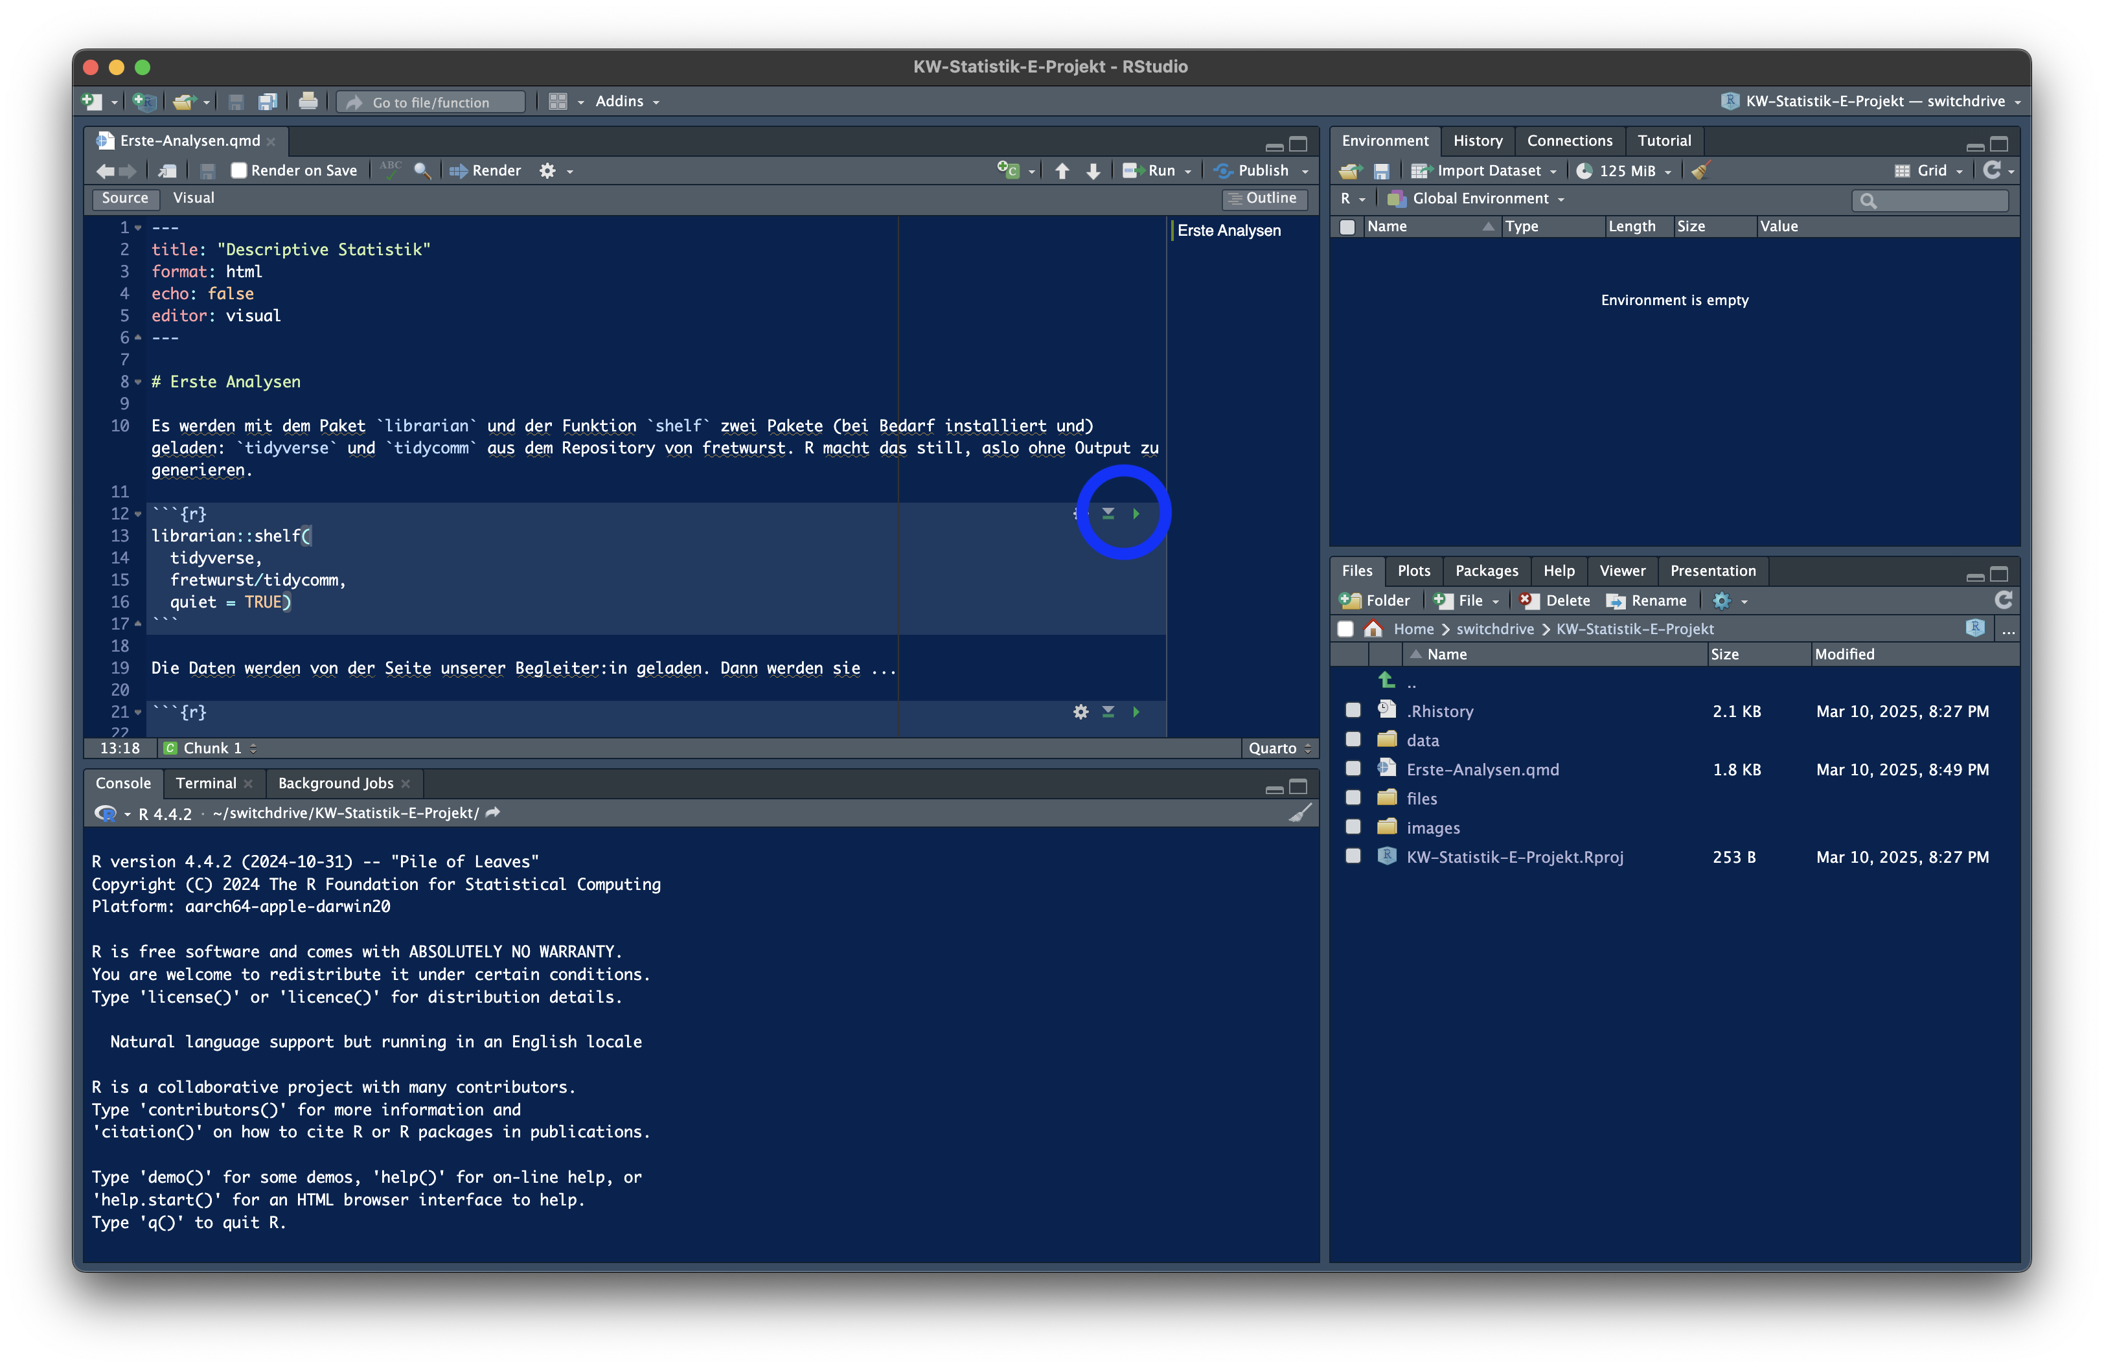Click the Load workspace icon in Environment
Viewport: 2104px width, 1368px height.
[1350, 170]
